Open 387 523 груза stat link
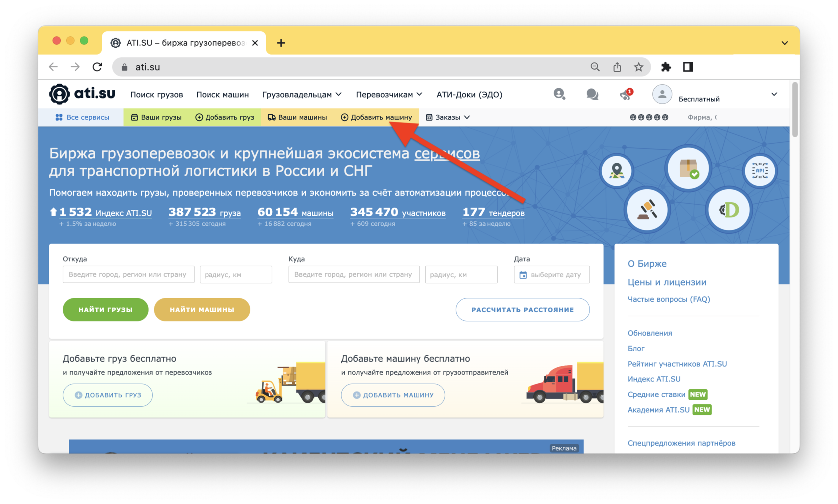Viewport: 838px width, 504px height. (205, 212)
